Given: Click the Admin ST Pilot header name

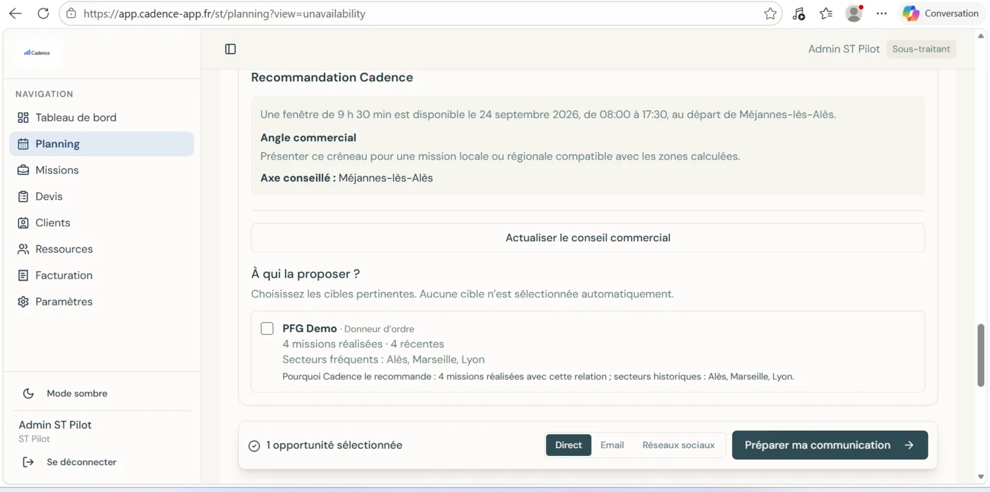Looking at the screenshot, I should coord(844,49).
